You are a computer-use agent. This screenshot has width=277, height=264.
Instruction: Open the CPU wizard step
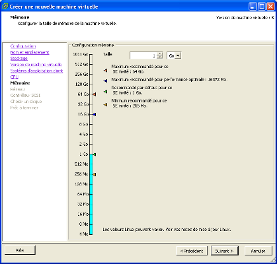tap(15, 77)
